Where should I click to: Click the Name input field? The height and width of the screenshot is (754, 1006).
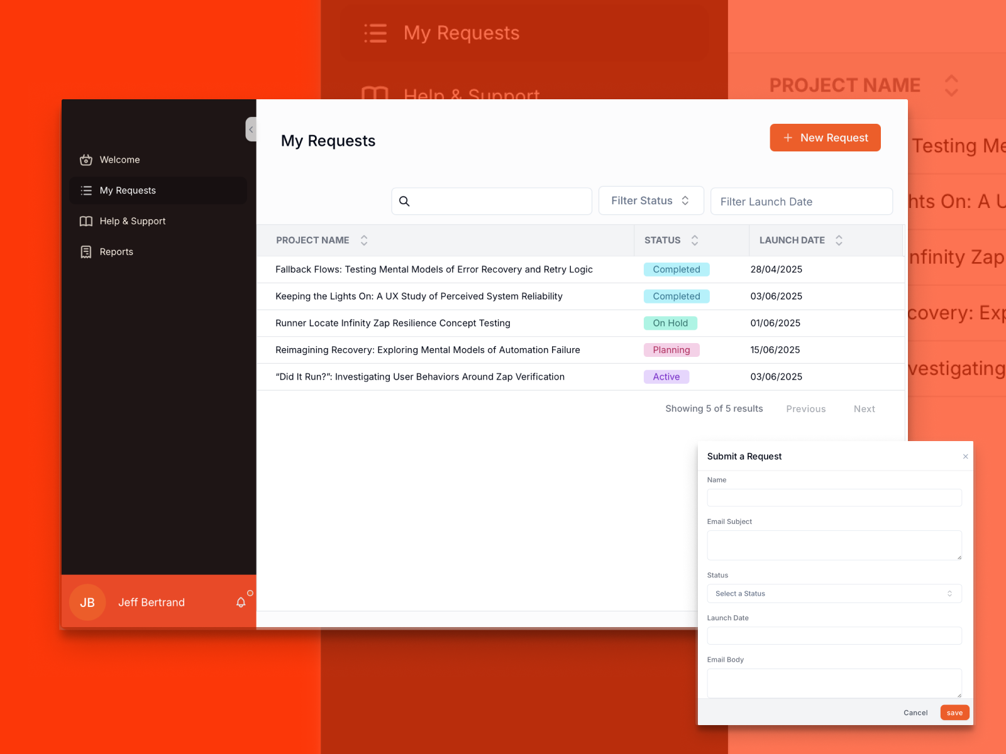point(834,498)
